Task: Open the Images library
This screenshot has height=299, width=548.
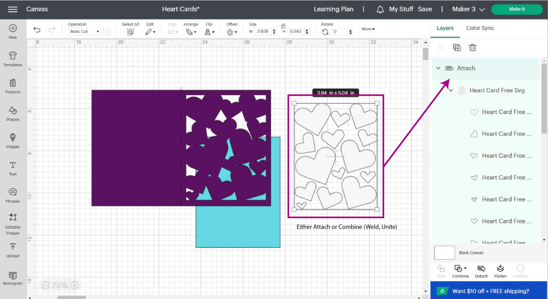Action: [13, 140]
